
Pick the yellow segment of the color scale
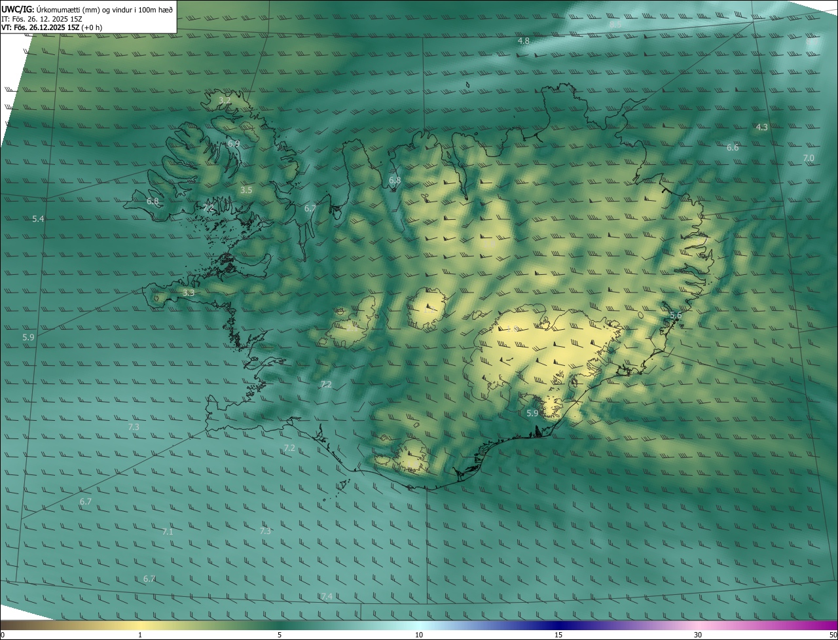[x=140, y=625]
